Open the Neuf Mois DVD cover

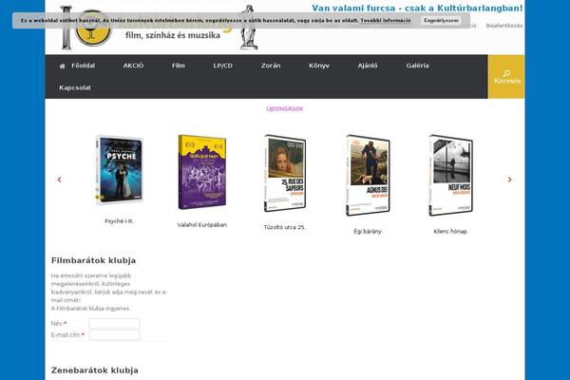click(450, 175)
